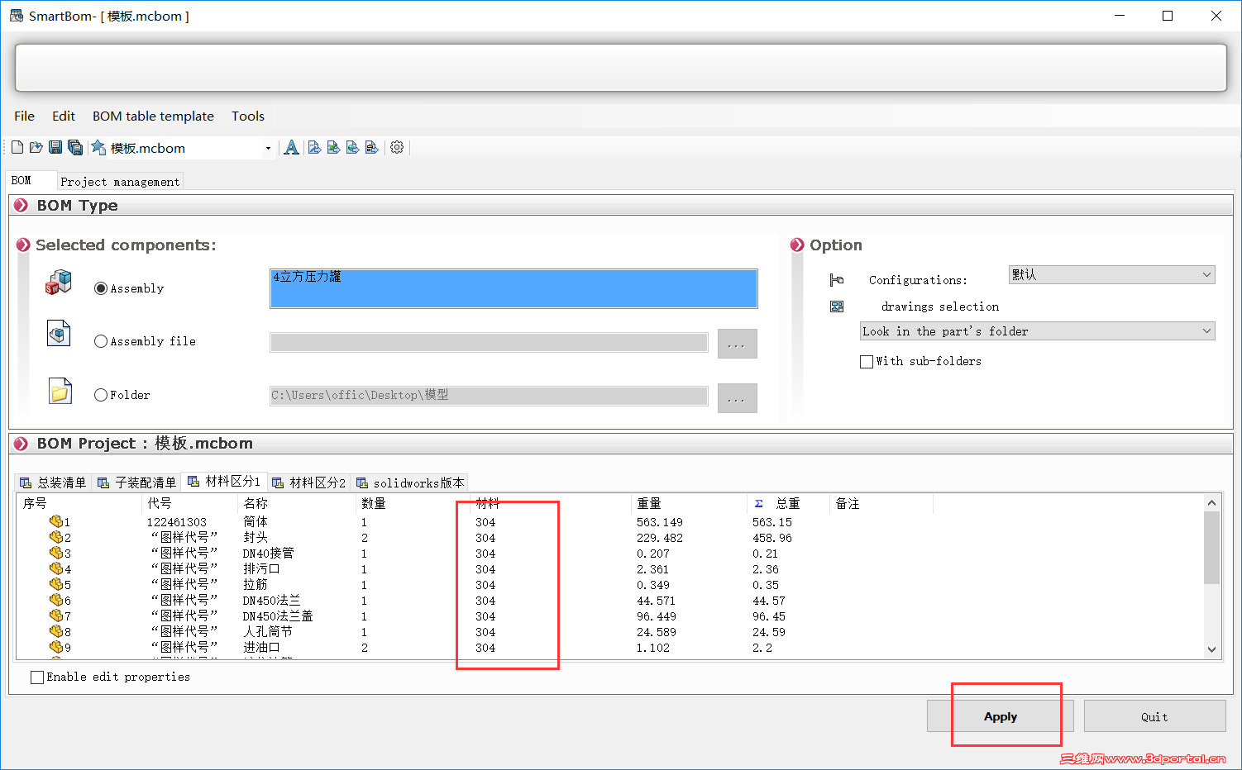Click the Apply button
The height and width of the screenshot is (770, 1242).
pyautogui.click(x=1001, y=716)
